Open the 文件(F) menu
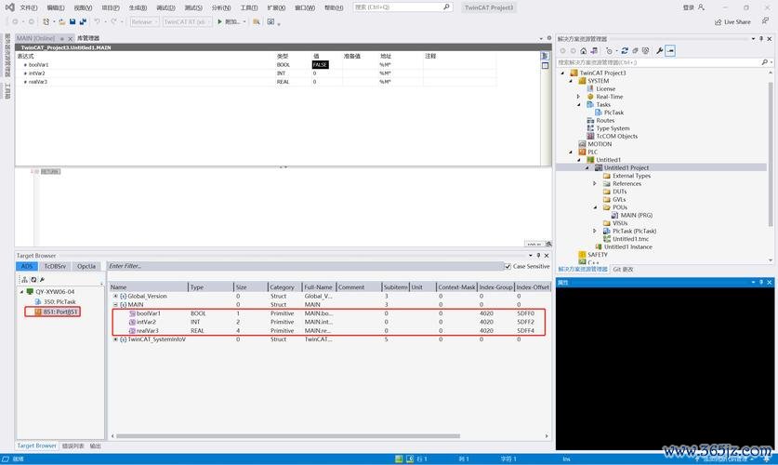Viewport: 778px width, 465px height. [x=28, y=8]
